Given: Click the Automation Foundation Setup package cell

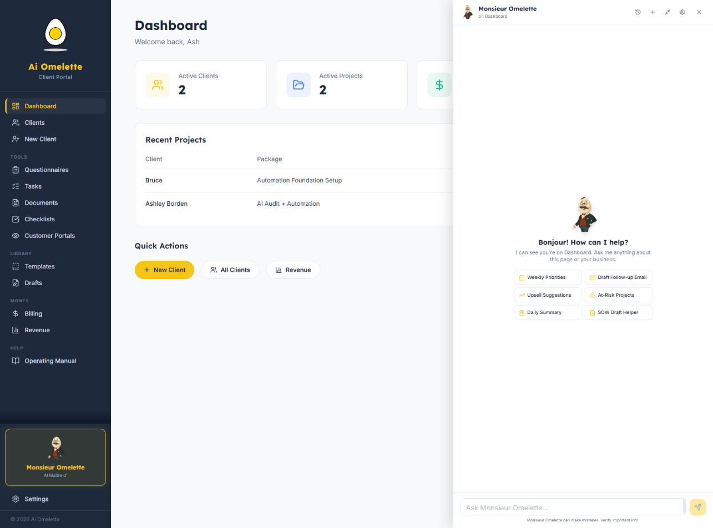Looking at the screenshot, I should (x=300, y=180).
